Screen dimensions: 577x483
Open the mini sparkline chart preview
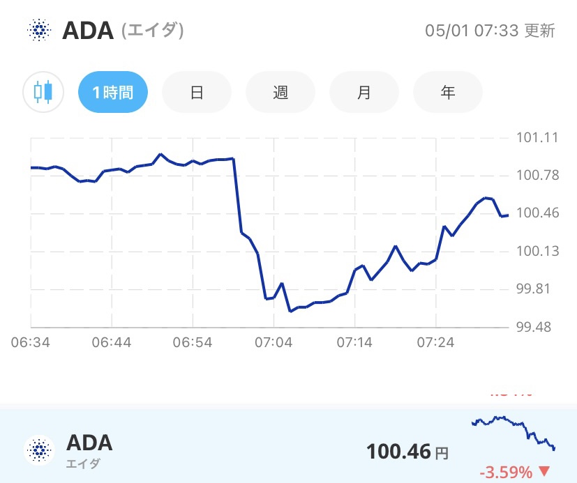[x=513, y=434]
